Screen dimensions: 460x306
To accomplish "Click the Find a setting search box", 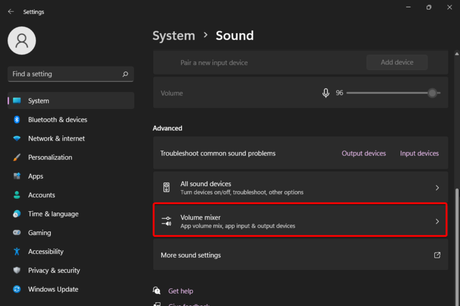I will click(64, 74).
